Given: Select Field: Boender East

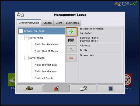Looking at the screenshot, I should tap(46, 65).
